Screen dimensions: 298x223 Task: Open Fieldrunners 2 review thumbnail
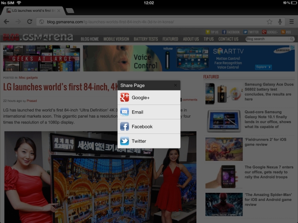[x=218, y=149]
